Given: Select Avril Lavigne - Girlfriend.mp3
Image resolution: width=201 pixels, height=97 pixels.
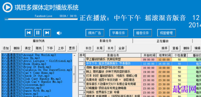Looking at the screenshot, I should tap(37, 61).
